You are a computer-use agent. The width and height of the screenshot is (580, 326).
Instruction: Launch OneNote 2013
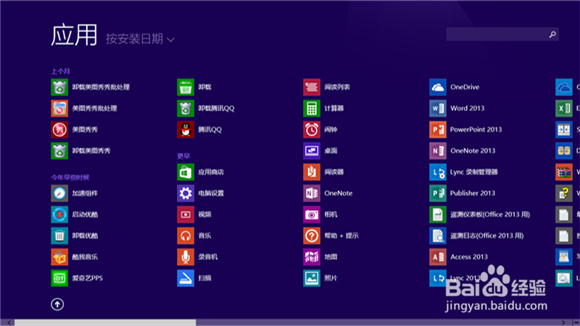[x=438, y=151]
